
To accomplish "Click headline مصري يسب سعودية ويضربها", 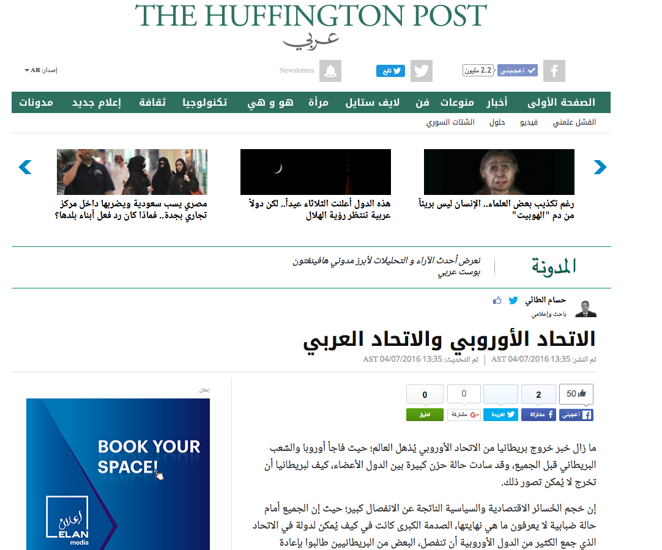I will pyautogui.click(x=131, y=210).
